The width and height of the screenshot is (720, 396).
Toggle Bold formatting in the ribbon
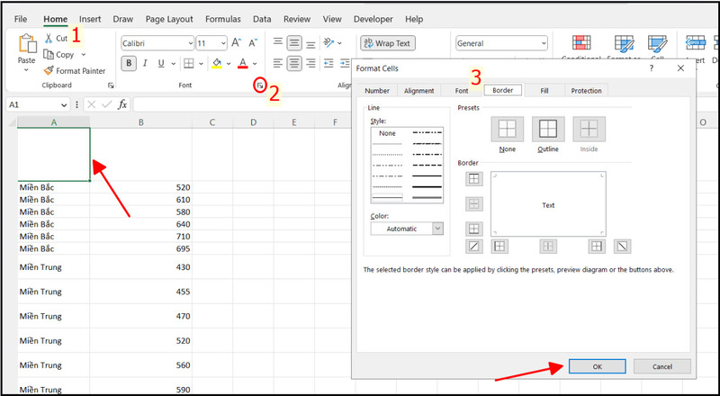130,63
